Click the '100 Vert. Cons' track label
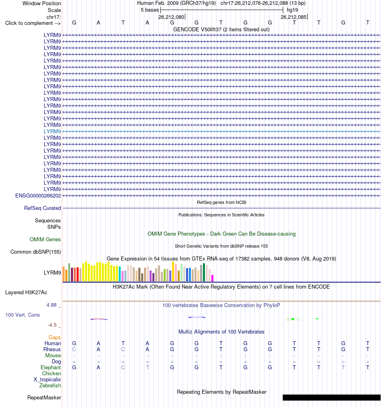Viewport: 381px width, 407px height. (22, 315)
